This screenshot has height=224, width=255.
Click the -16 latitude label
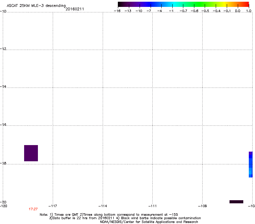click(3, 125)
